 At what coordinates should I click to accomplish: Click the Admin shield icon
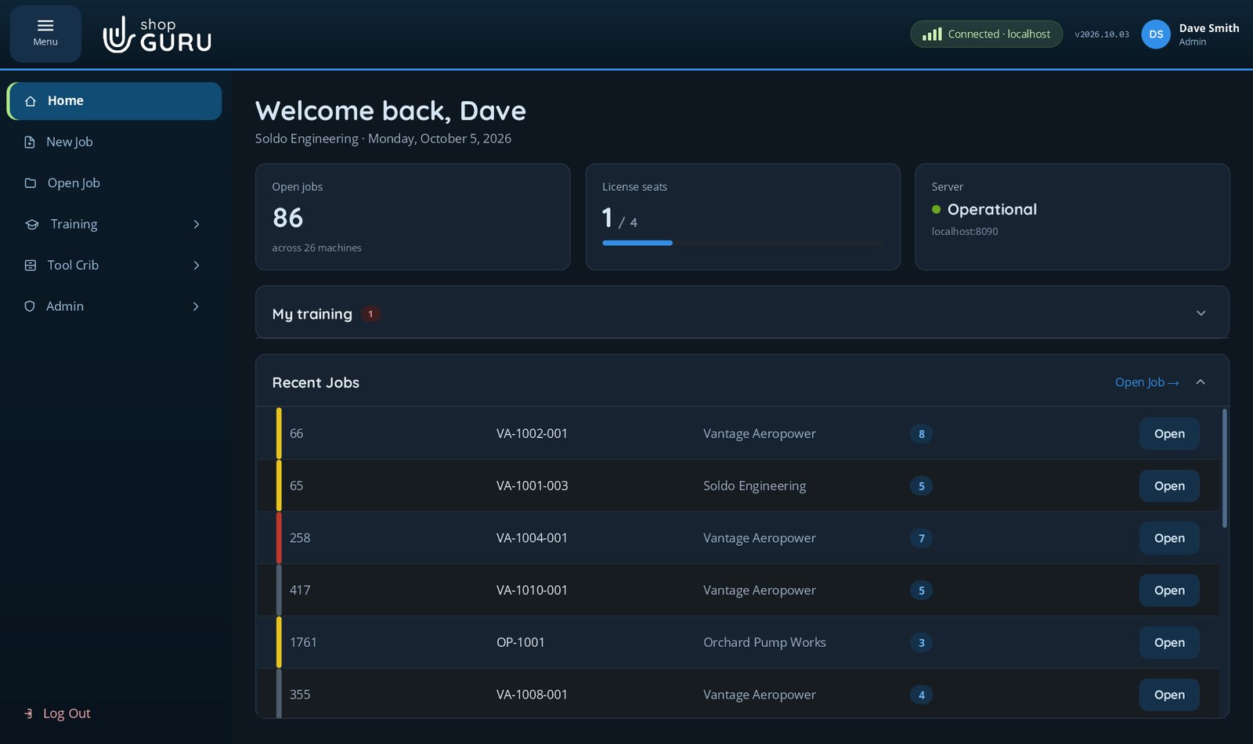click(30, 306)
